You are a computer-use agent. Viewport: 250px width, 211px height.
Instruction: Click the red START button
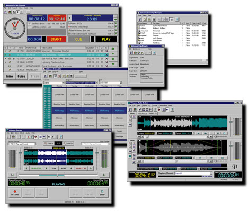56,39
